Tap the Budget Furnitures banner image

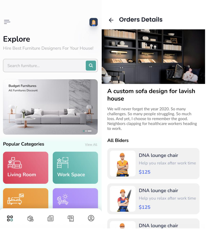tap(50, 107)
